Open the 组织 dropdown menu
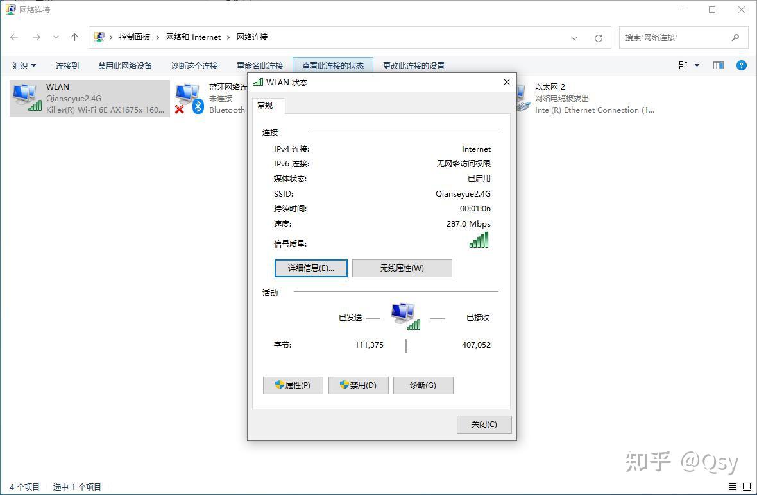 tap(24, 65)
